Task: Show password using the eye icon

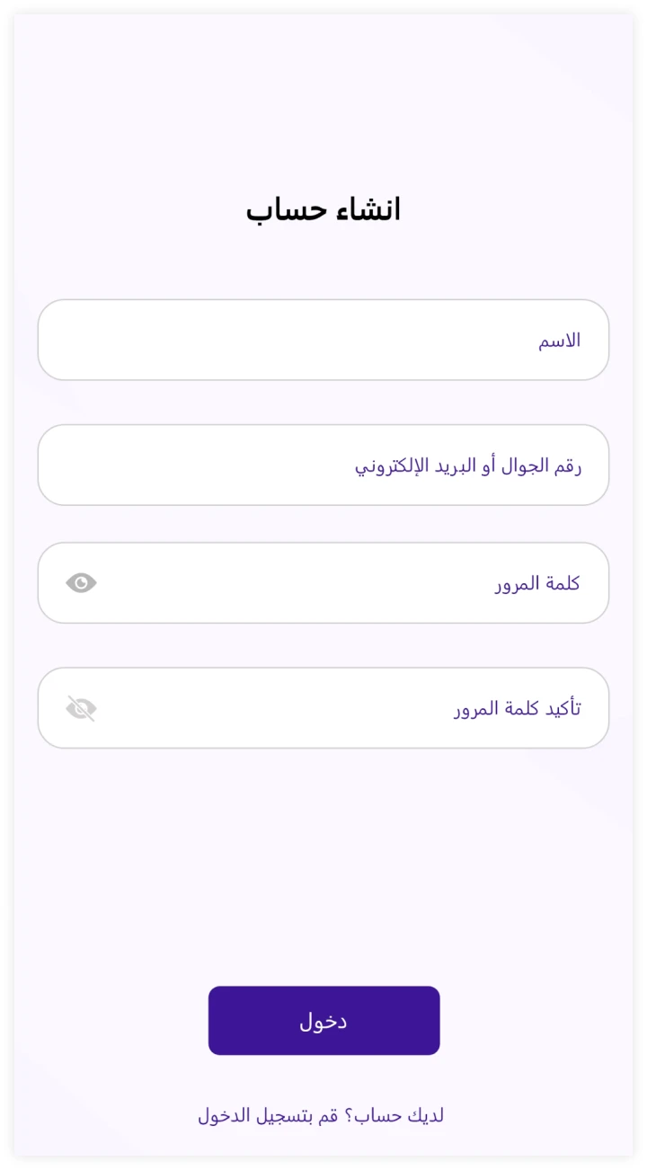Action: tap(81, 583)
